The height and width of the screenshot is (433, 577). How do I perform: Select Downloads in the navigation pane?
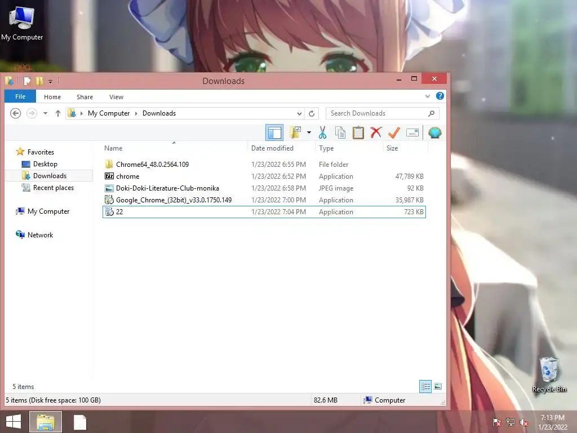pyautogui.click(x=50, y=176)
